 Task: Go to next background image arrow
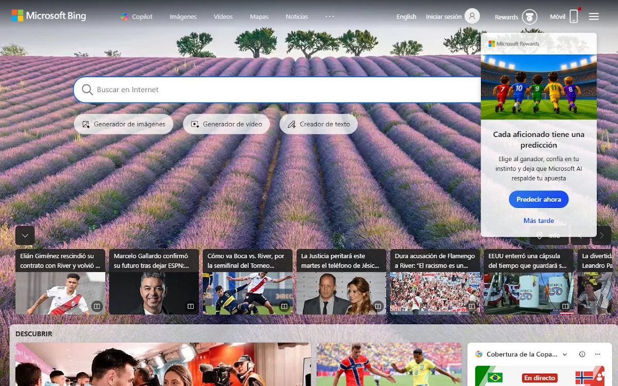pos(602,235)
